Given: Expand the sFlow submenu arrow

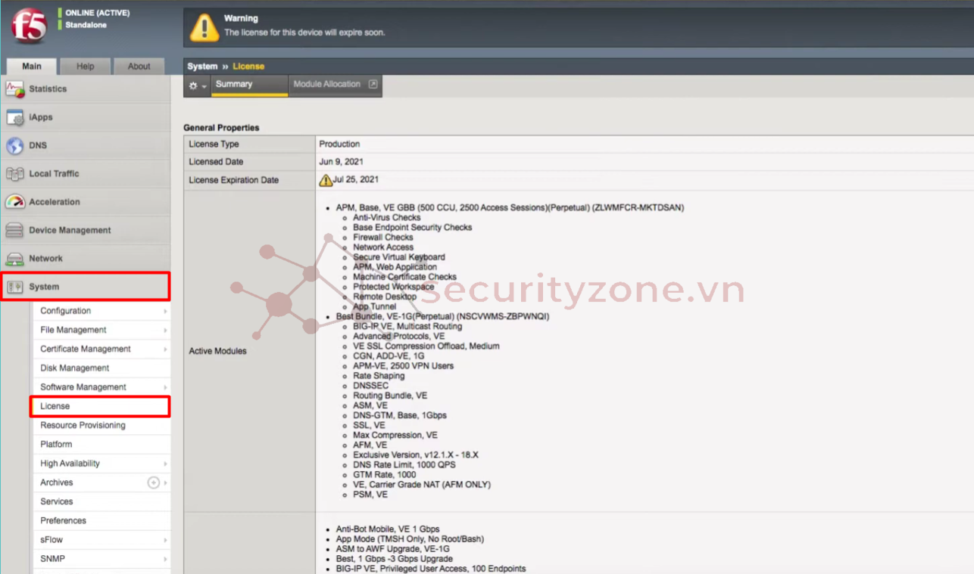Looking at the screenshot, I should tap(165, 540).
